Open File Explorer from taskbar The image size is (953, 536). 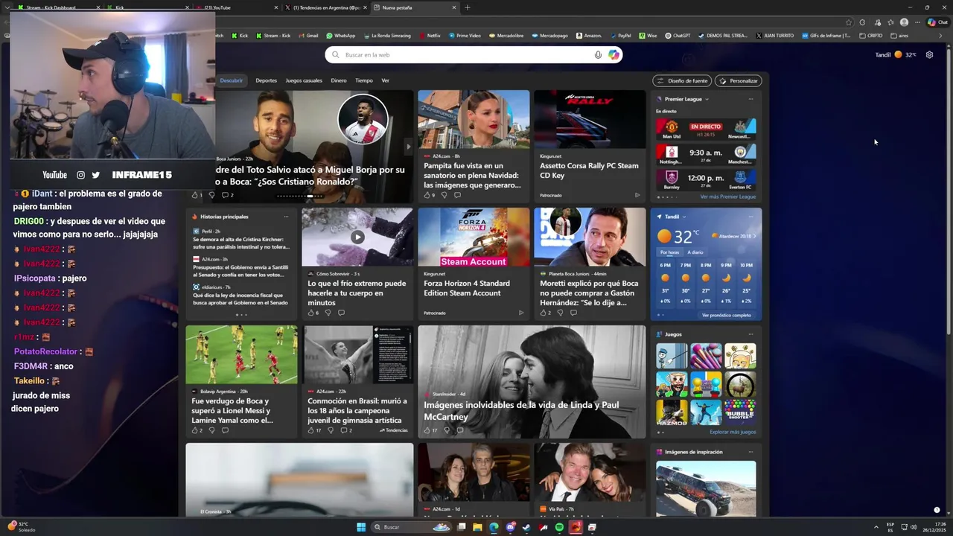coord(477,527)
